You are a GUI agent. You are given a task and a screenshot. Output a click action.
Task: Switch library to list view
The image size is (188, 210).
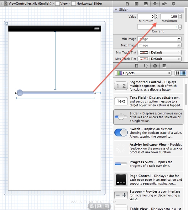coord(183,73)
